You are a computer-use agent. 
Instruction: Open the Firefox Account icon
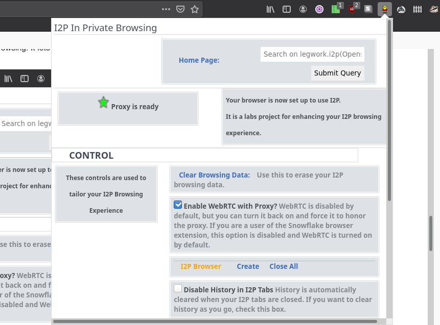click(x=303, y=9)
